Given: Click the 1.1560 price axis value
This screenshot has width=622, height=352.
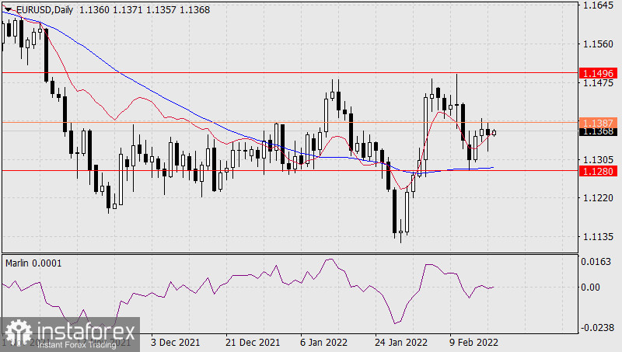Looking at the screenshot, I should coord(598,44).
